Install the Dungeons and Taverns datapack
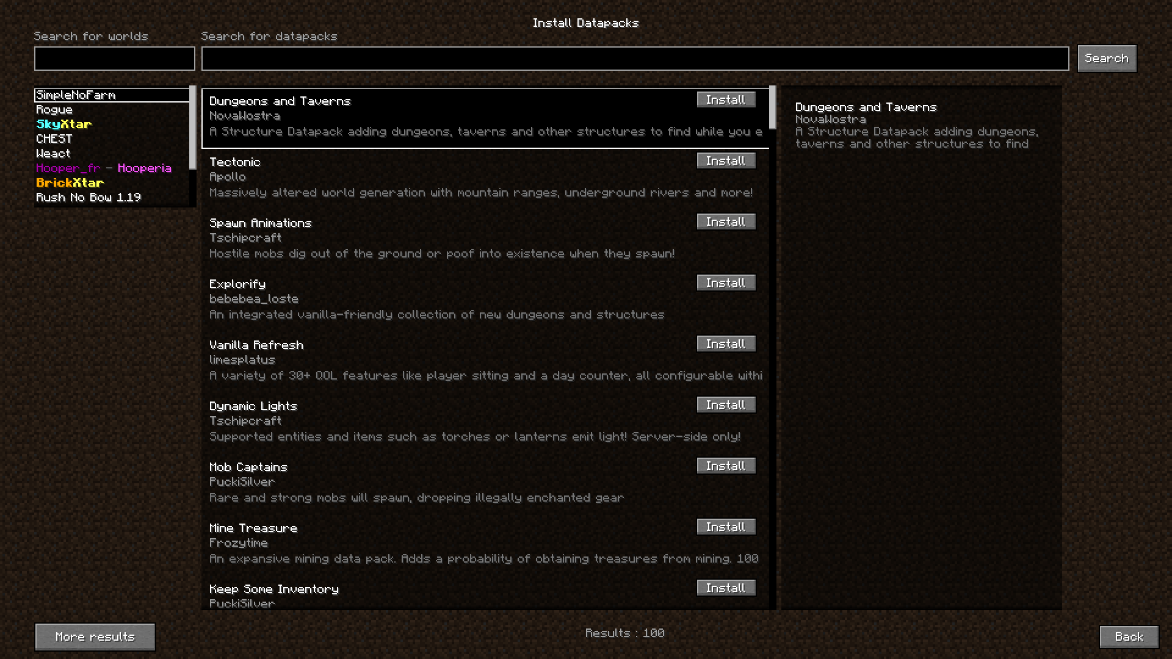Image resolution: width=1172 pixels, height=659 pixels. 726,99
